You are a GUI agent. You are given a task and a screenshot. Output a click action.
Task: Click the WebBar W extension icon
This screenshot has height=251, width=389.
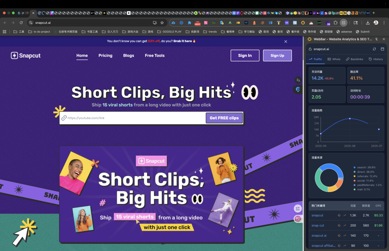(x=303, y=23)
